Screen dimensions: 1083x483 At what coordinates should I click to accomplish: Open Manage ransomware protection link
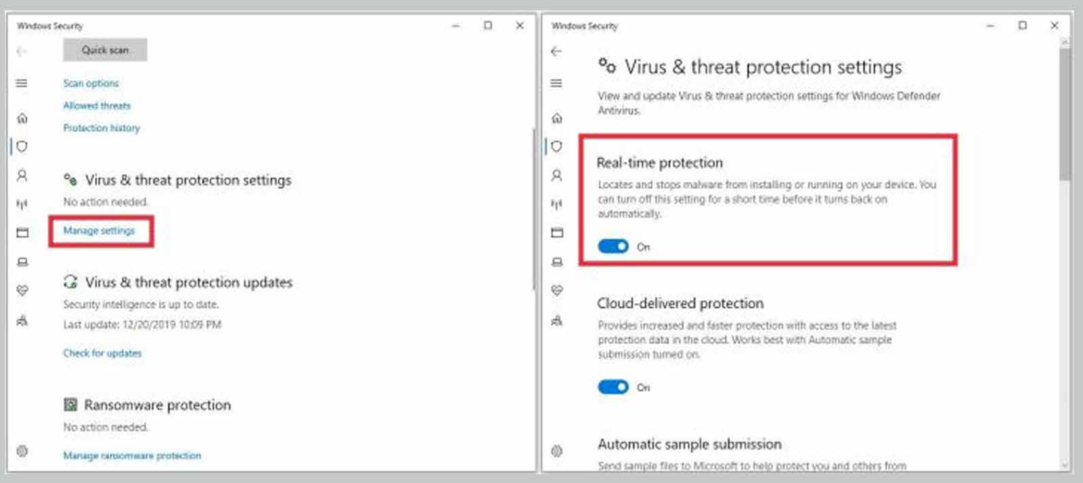(x=132, y=455)
